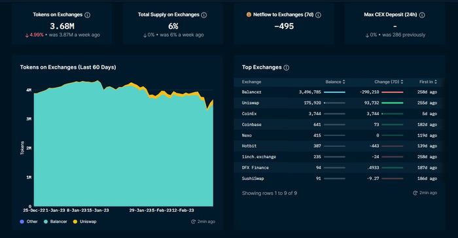Select the Nexo exchange name

pos(247,135)
